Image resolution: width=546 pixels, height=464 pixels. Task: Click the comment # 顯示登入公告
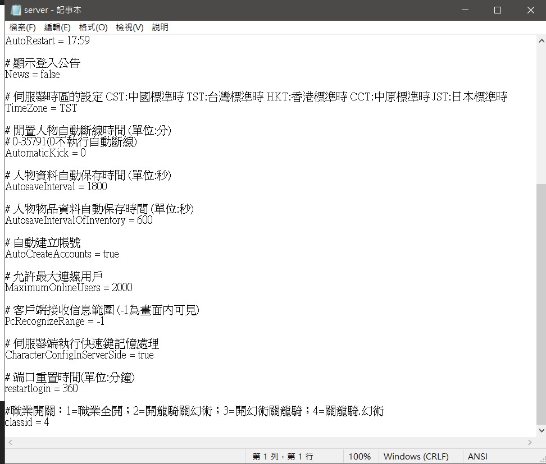[43, 63]
